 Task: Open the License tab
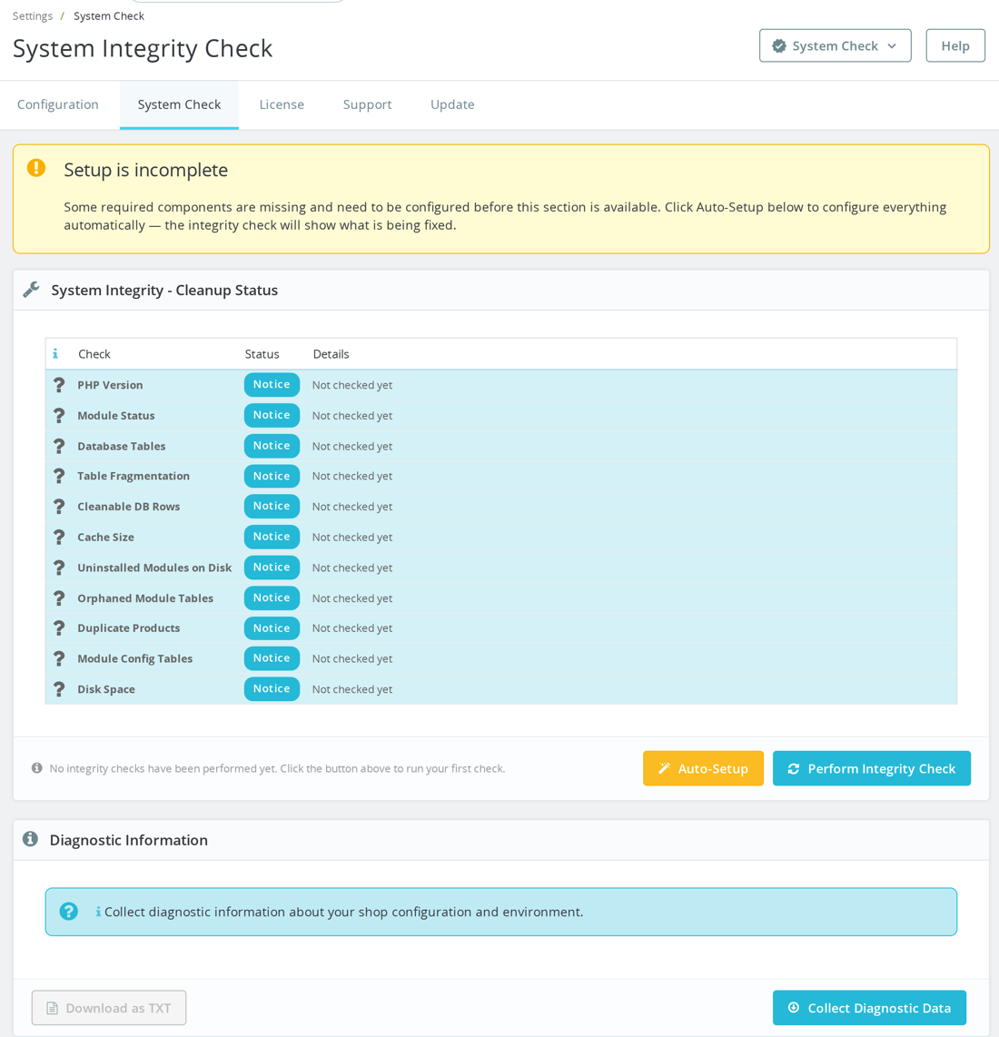click(282, 104)
